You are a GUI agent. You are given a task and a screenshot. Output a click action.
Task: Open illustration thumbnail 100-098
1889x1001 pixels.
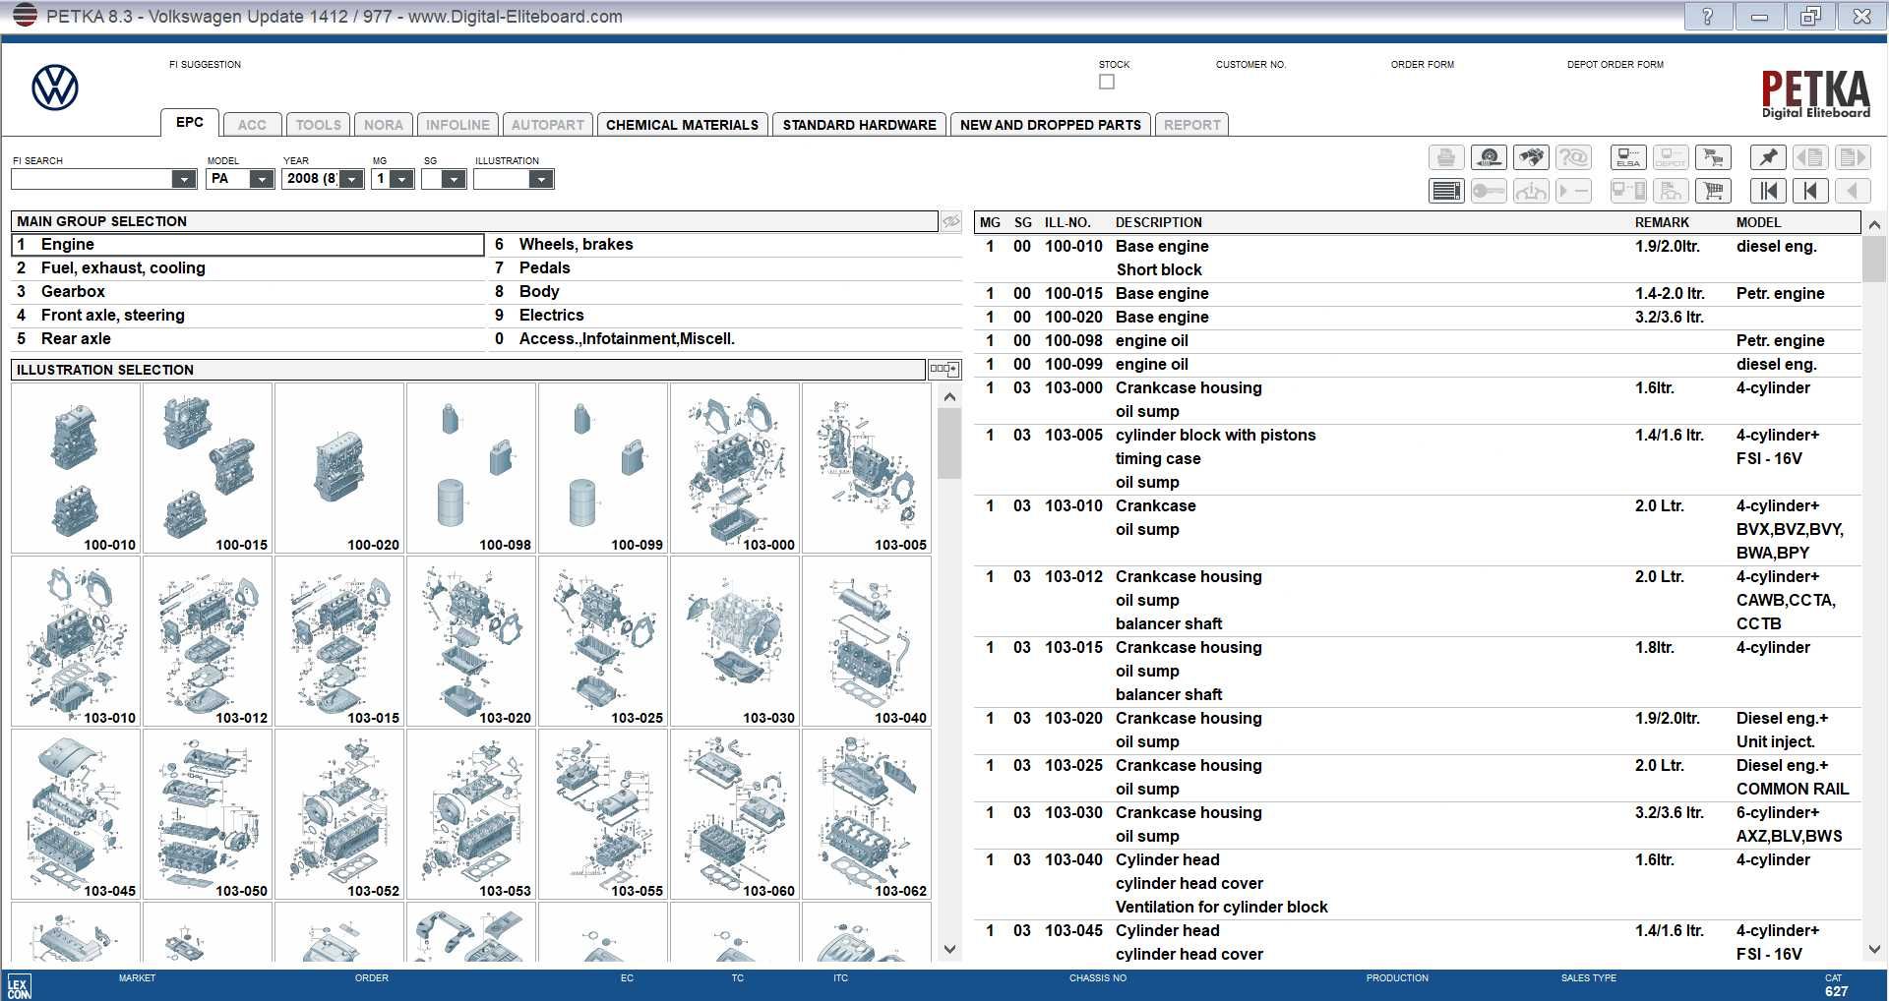(x=471, y=468)
